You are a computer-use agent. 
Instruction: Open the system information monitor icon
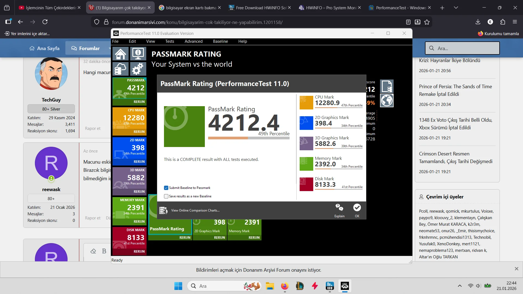pyautogui.click(x=138, y=54)
